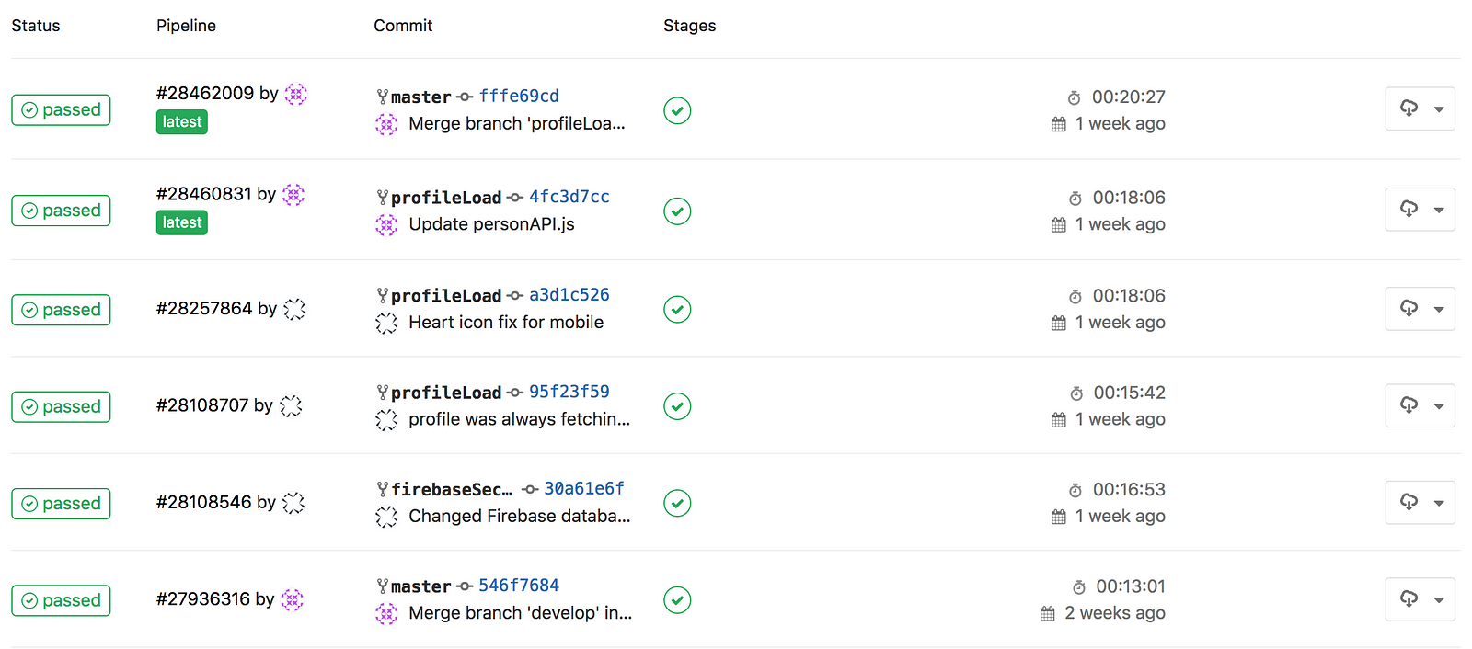This screenshot has height=649, width=1472.
Task: Click the stage check icon for pipeline #28108707
Action: (677, 406)
